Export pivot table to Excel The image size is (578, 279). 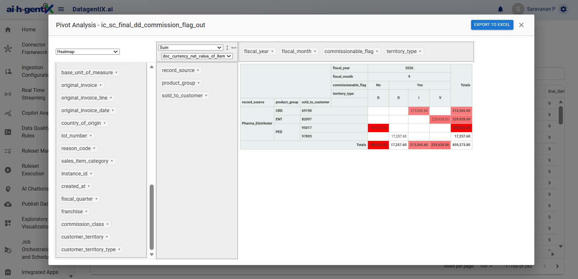click(x=492, y=25)
